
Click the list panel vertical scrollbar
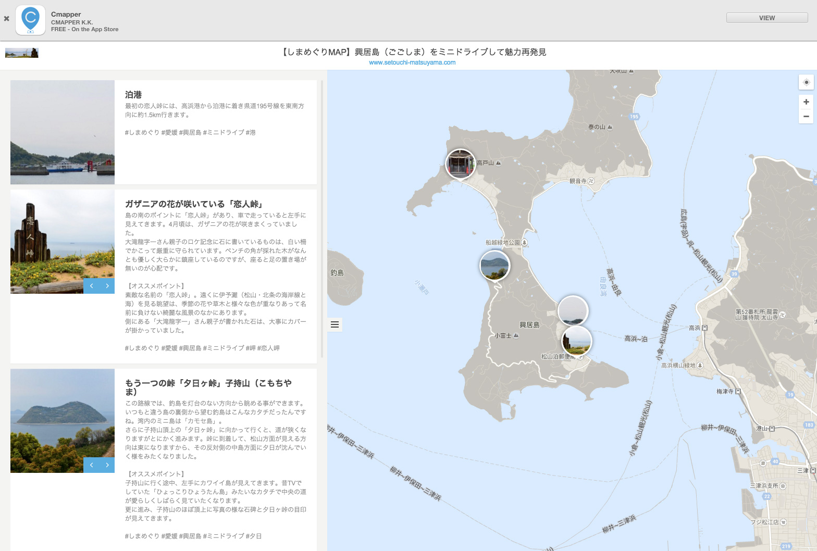322,219
